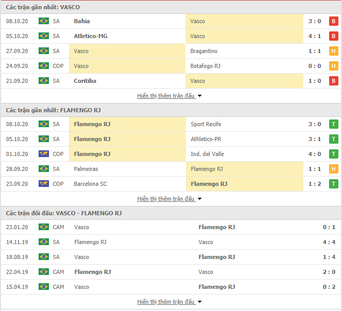
Task: Click the green T badge for Sport Recife match
Action: tap(333, 124)
